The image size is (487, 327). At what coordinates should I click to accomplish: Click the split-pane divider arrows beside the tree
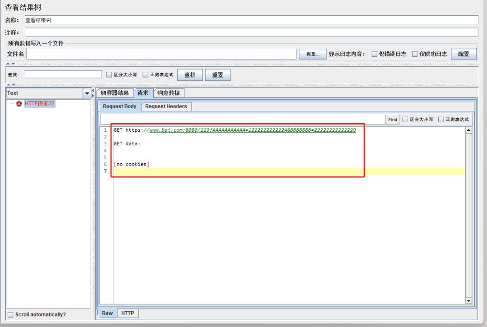93,93
